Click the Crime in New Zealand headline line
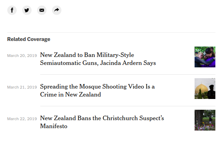 click(70, 94)
